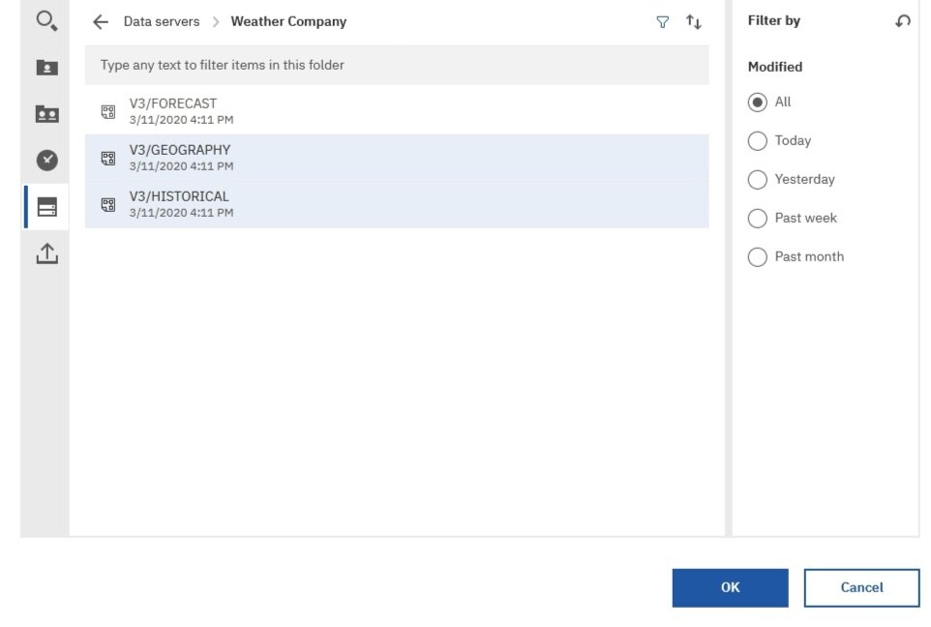This screenshot has height=627, width=931.
Task: Select the Today modified filter
Action: (x=757, y=140)
